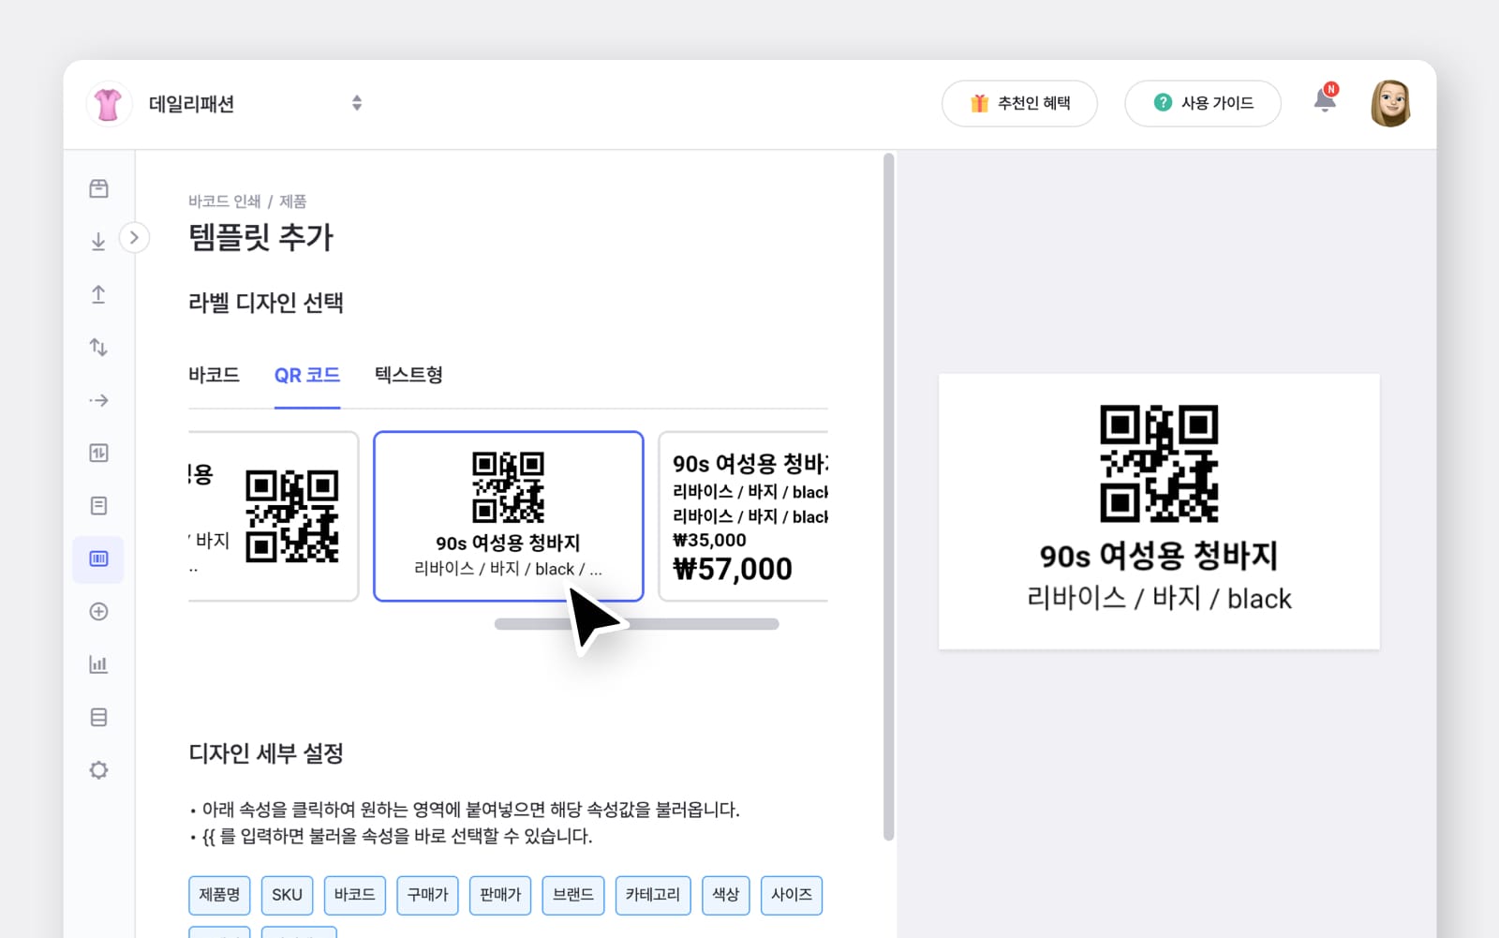Switch to the 바코드 tab
This screenshot has height=938, width=1499.
tap(215, 375)
